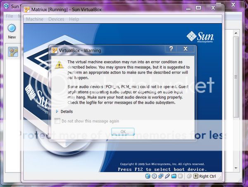
Task: Click scrollbar down arrow in background window
Action: pos(236,168)
